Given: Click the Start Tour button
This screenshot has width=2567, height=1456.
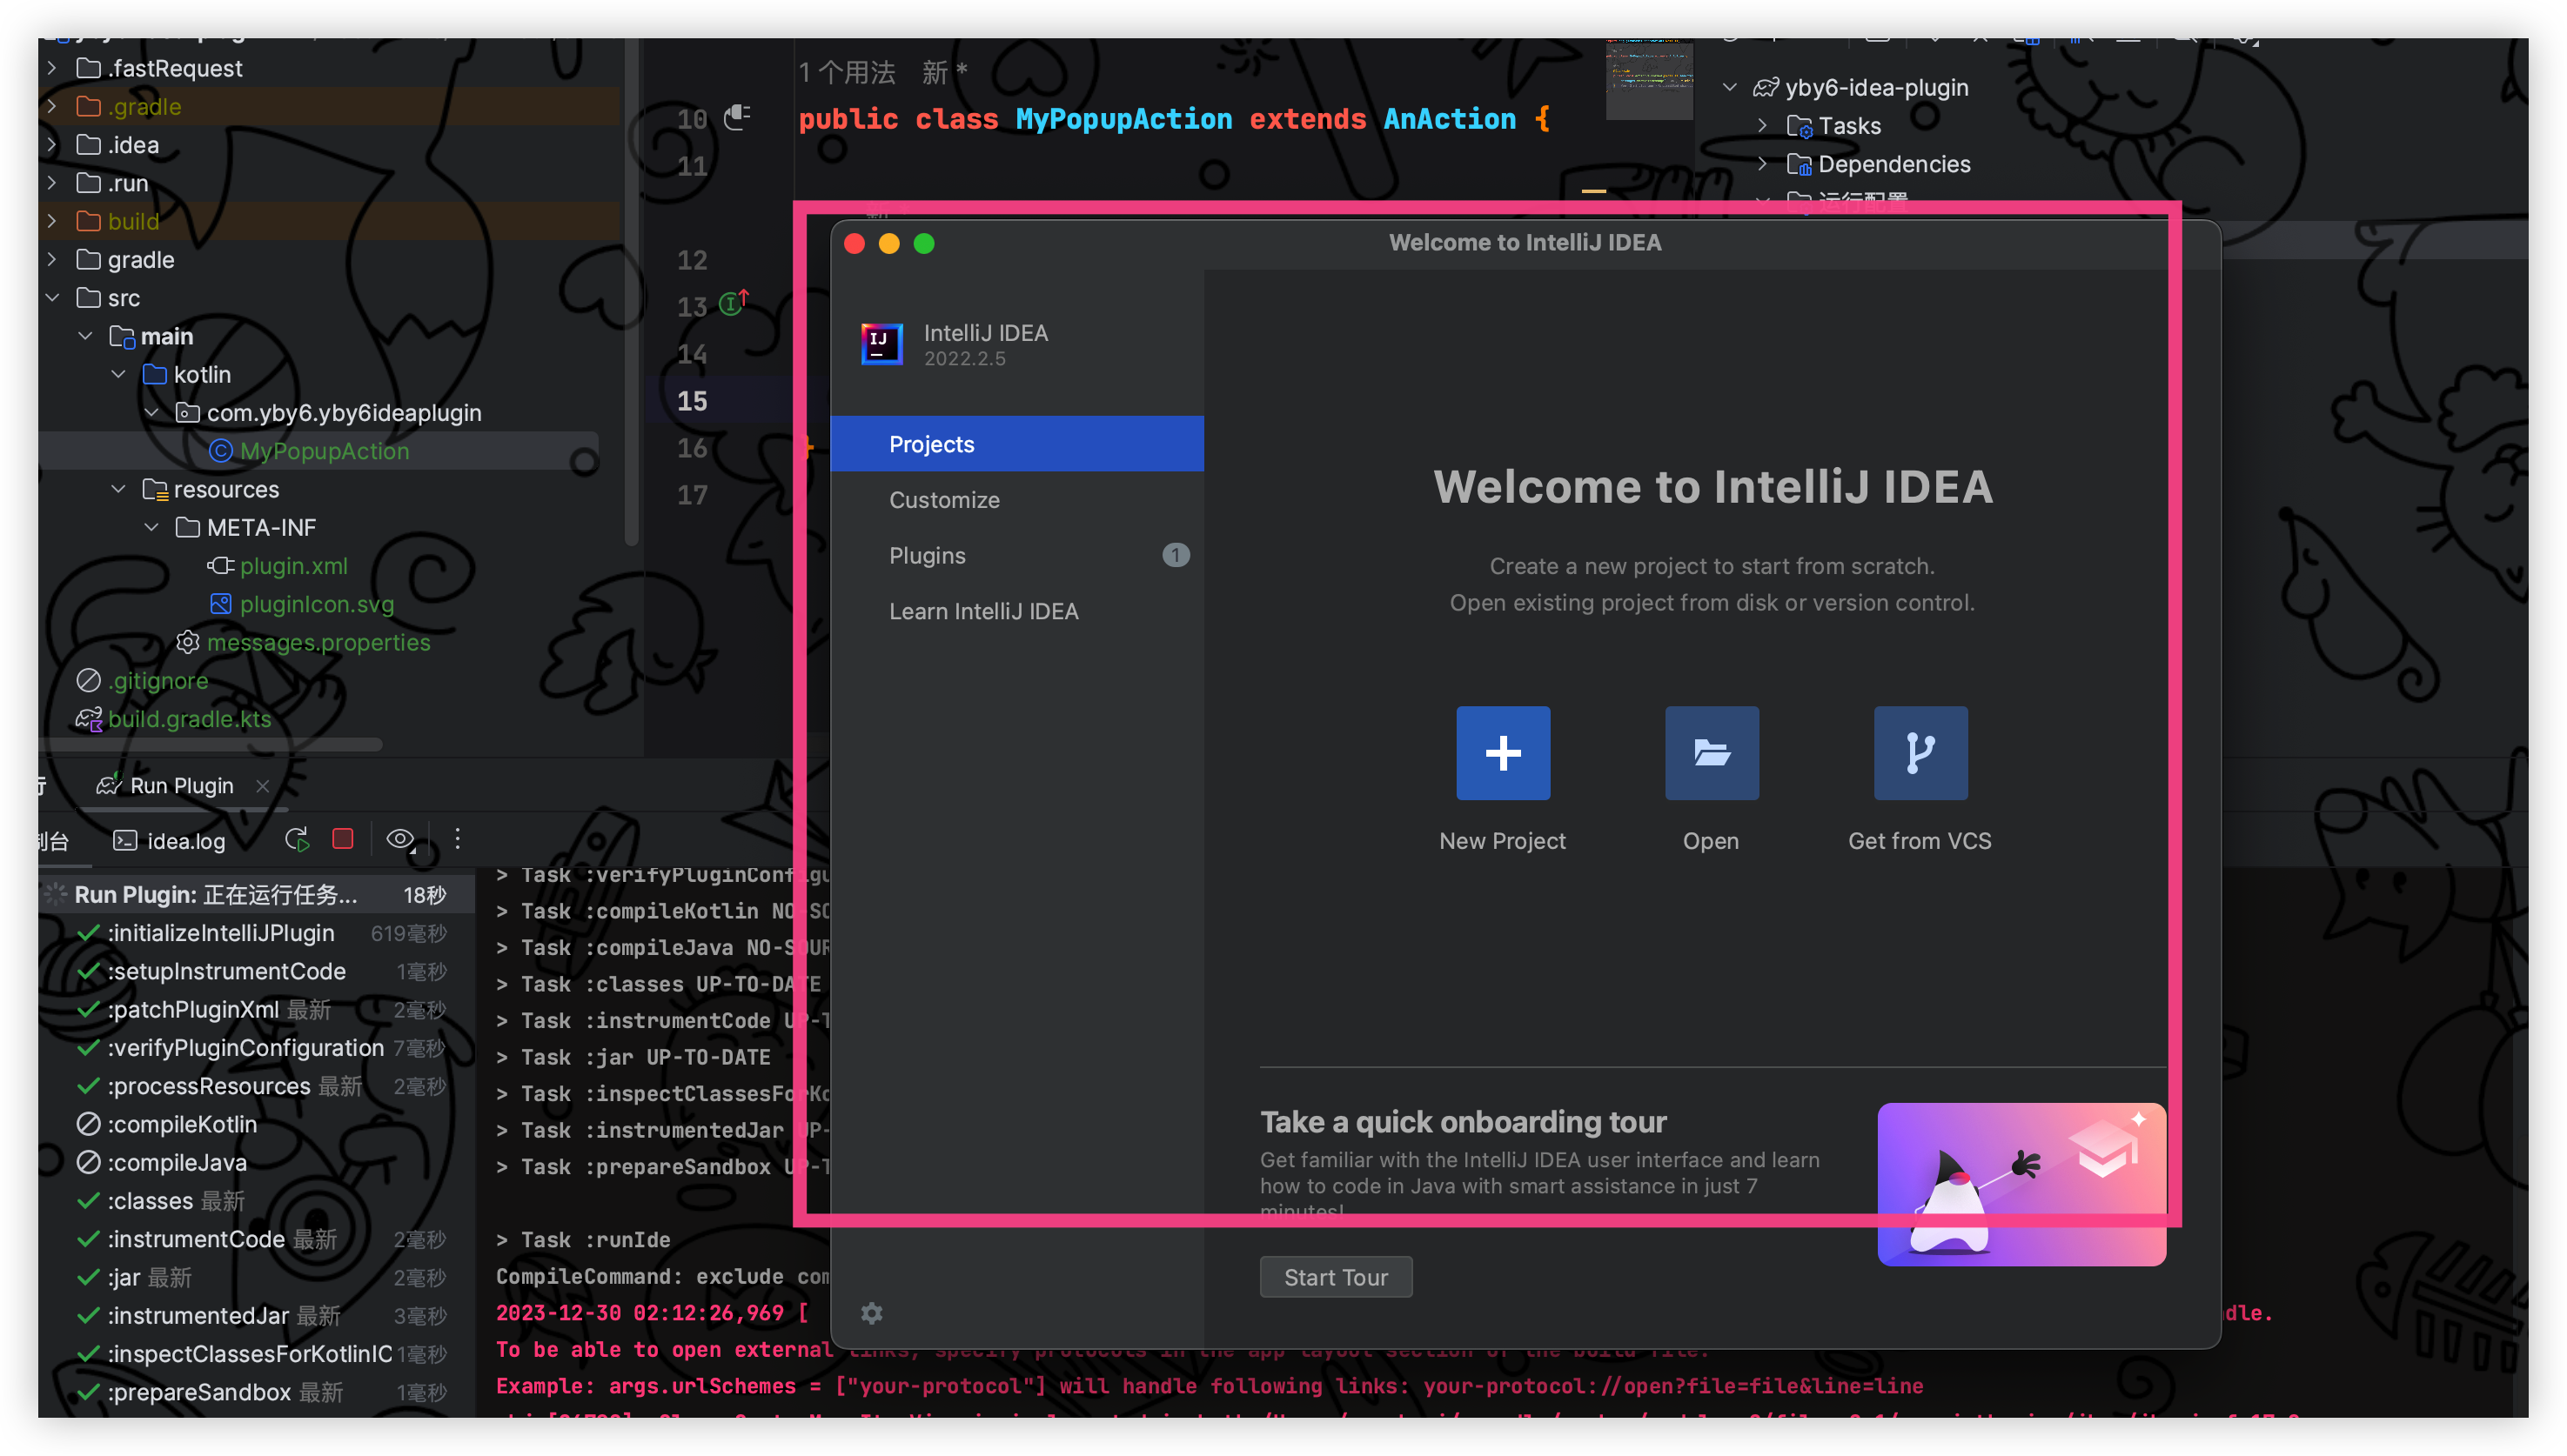Looking at the screenshot, I should 1336,1277.
